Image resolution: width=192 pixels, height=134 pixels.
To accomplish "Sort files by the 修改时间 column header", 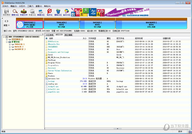I will coord(139,38).
